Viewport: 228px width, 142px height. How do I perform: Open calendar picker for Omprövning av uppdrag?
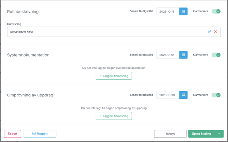coord(183,95)
